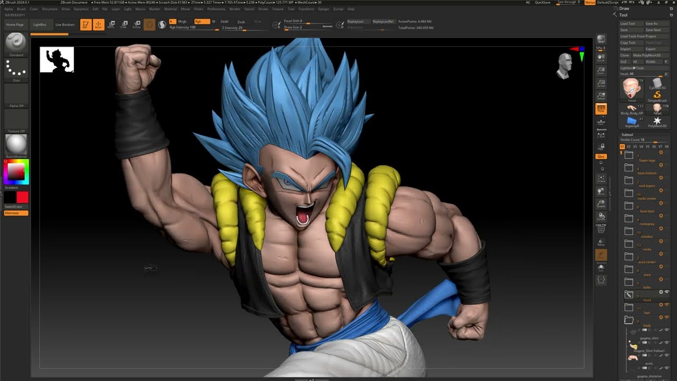Select the PolyMesh3D star tool
677x381 pixels.
point(657,122)
